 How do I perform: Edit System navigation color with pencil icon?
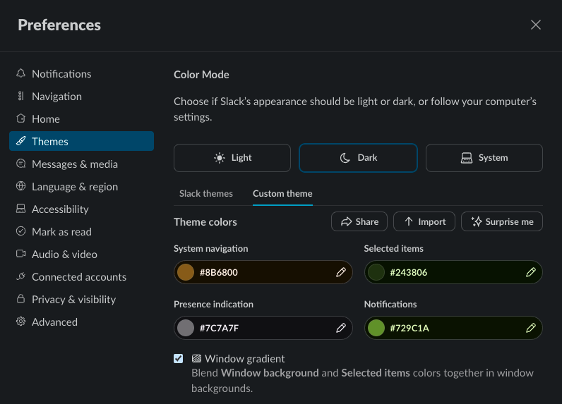(341, 272)
